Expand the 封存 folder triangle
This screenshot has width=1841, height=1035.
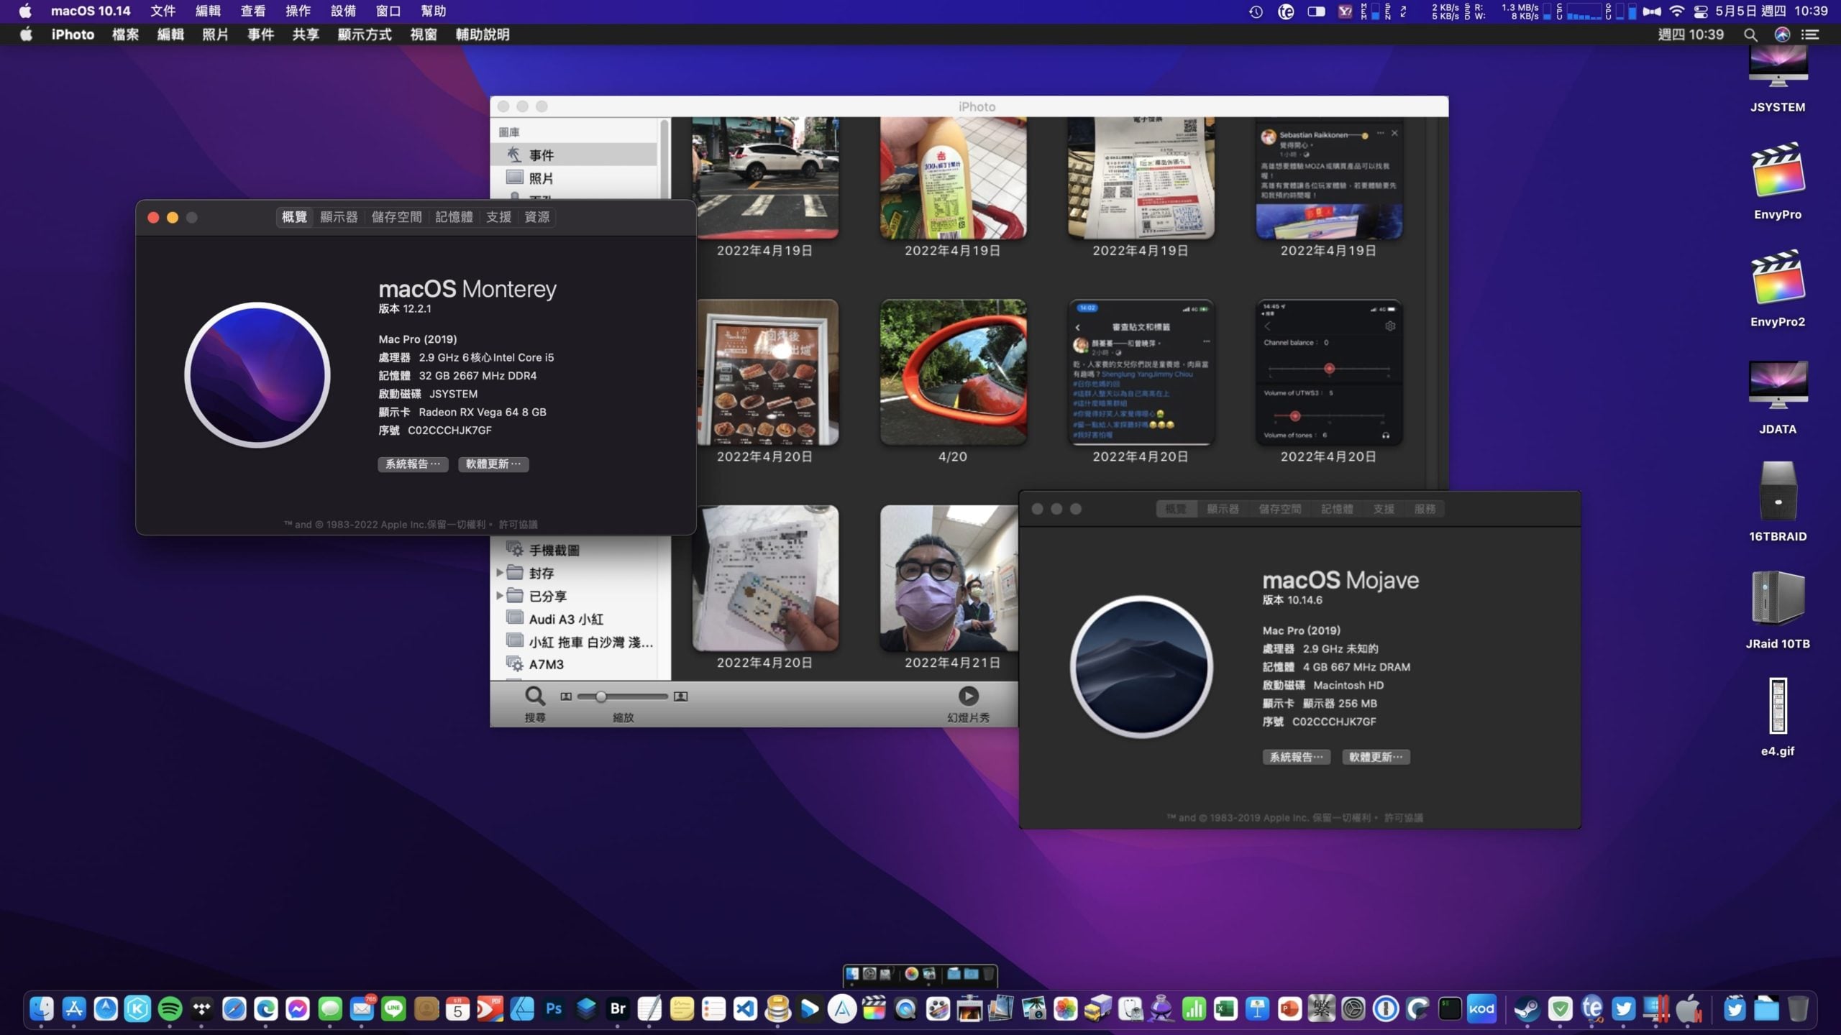(x=500, y=573)
